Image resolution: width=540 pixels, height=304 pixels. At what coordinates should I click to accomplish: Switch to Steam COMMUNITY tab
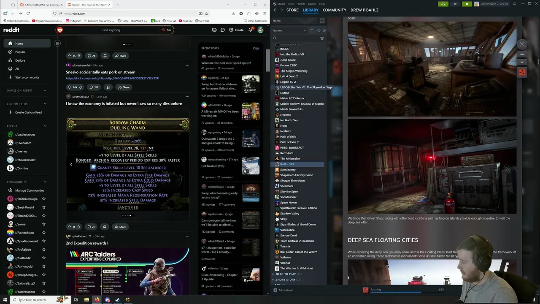334,10
